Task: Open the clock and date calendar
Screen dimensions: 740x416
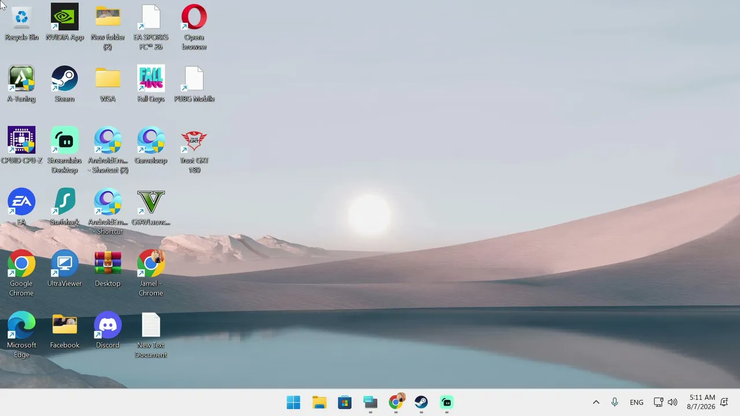Action: [x=701, y=402]
